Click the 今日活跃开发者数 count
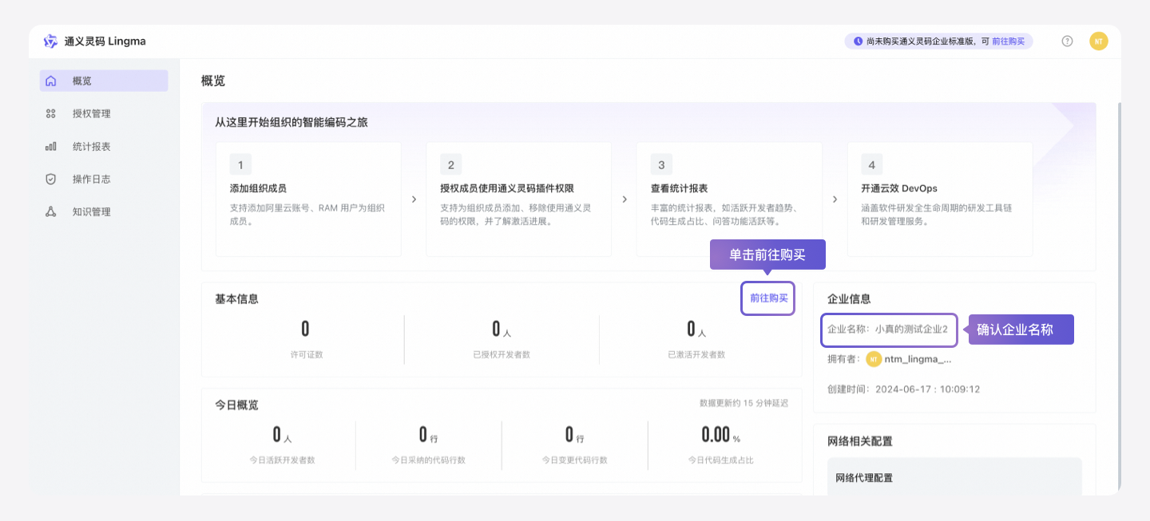 click(x=282, y=435)
